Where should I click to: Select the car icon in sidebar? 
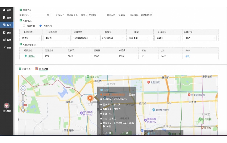coord(4,25)
